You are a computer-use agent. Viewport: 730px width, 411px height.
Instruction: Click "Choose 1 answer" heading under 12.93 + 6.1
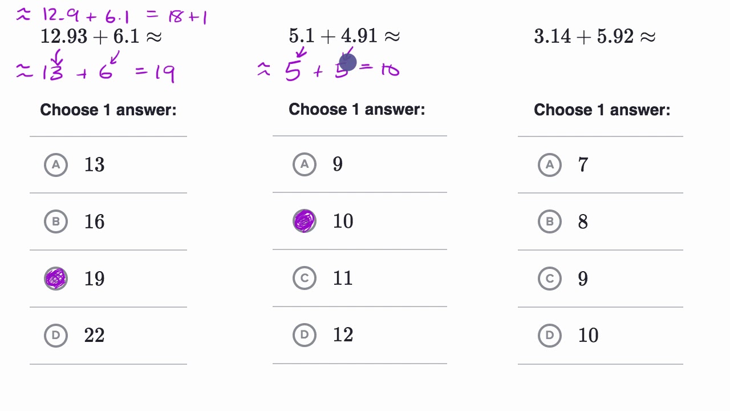(108, 110)
